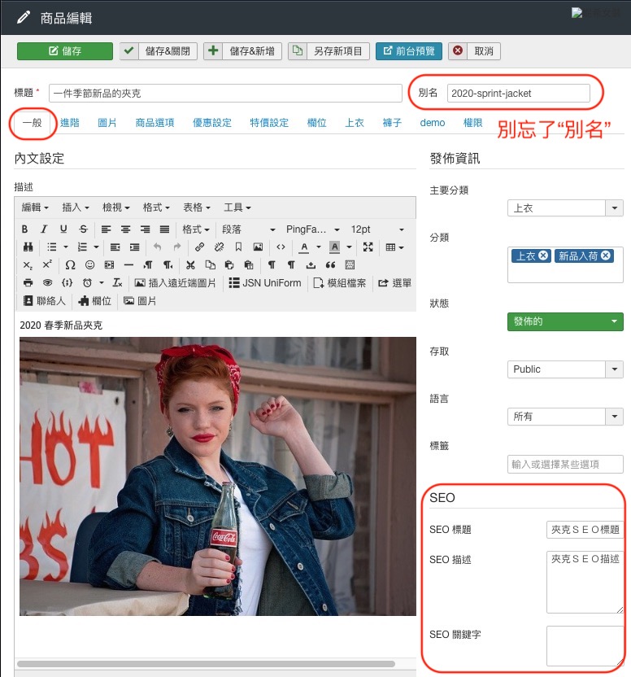
Task: Insert a horizontal line
Action: 128,264
